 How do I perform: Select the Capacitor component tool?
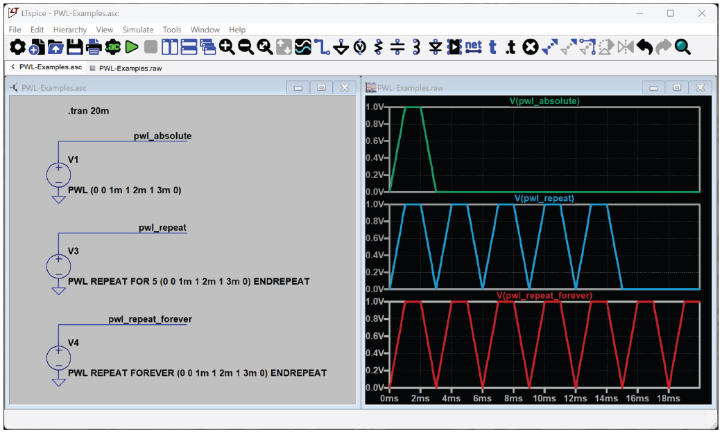click(397, 47)
